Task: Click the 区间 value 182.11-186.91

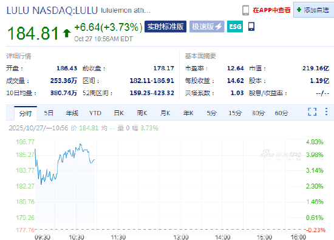Action: (152, 81)
